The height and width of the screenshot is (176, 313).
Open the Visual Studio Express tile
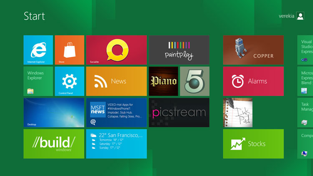[305, 50]
